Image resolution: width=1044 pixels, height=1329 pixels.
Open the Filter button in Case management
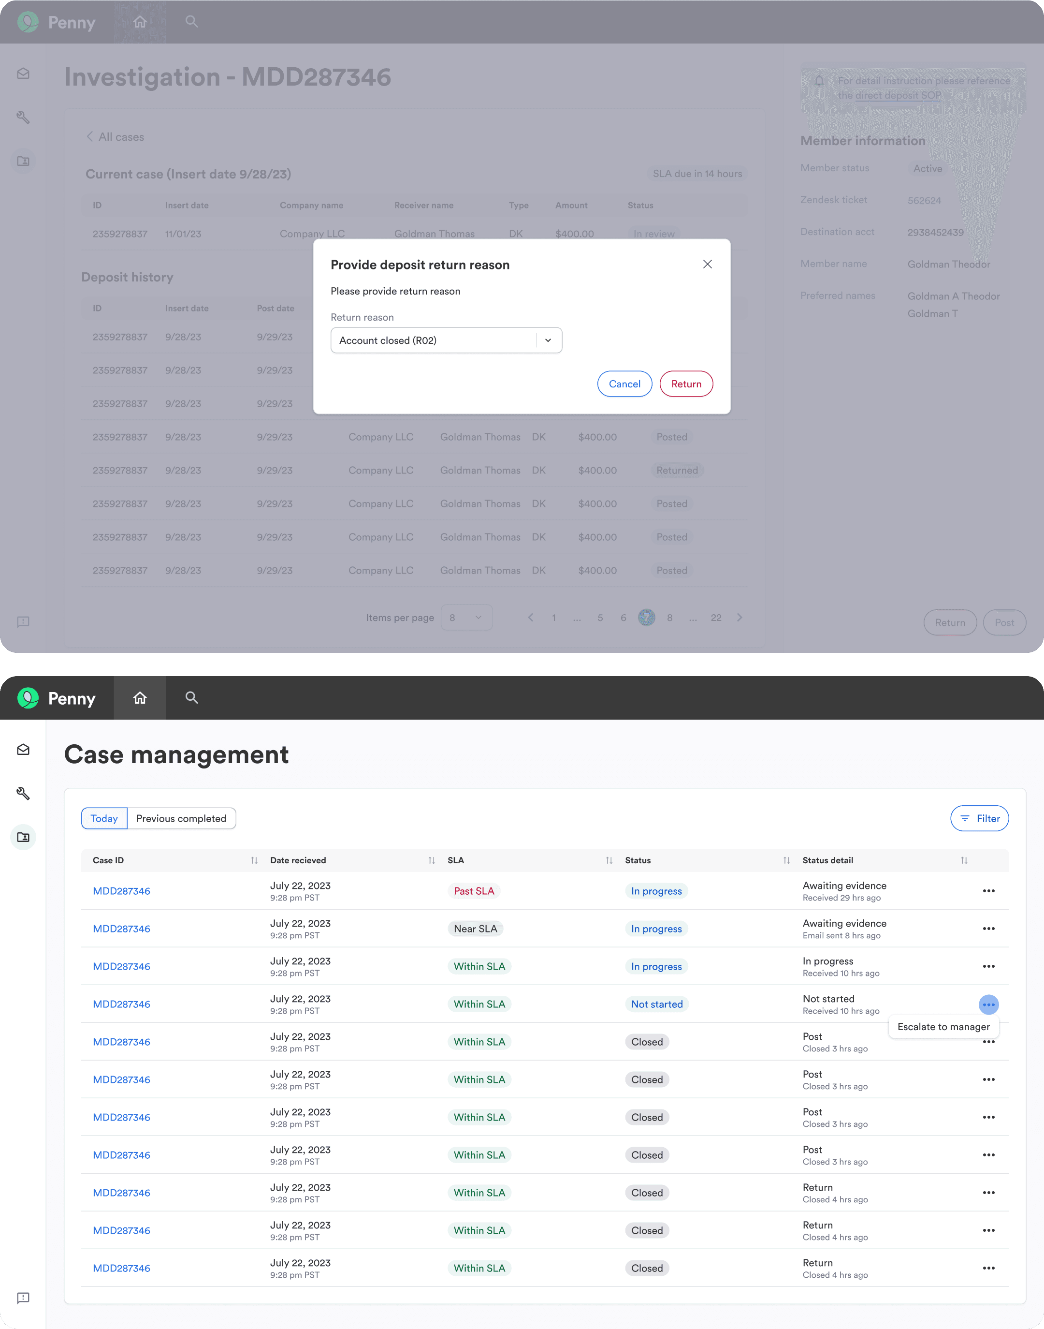click(979, 818)
